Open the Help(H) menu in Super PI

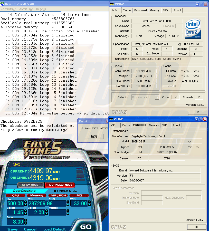[x=41, y=9]
